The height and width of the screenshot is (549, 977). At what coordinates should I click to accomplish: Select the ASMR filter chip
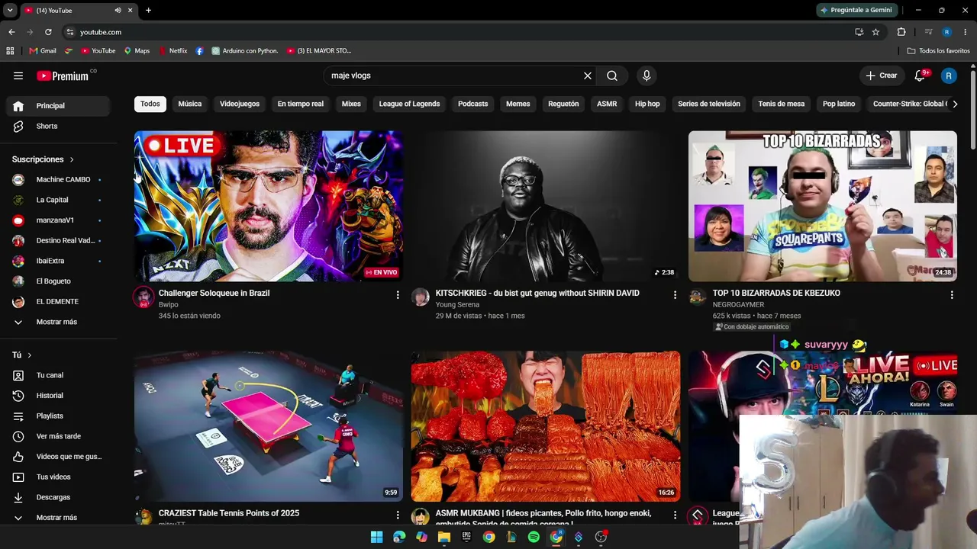tap(607, 104)
